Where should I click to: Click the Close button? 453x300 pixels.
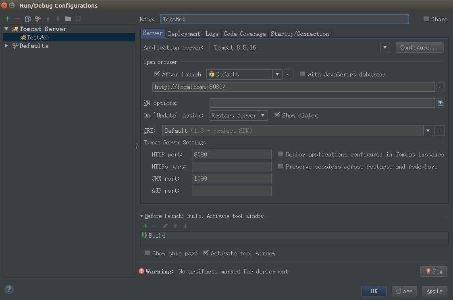point(404,291)
